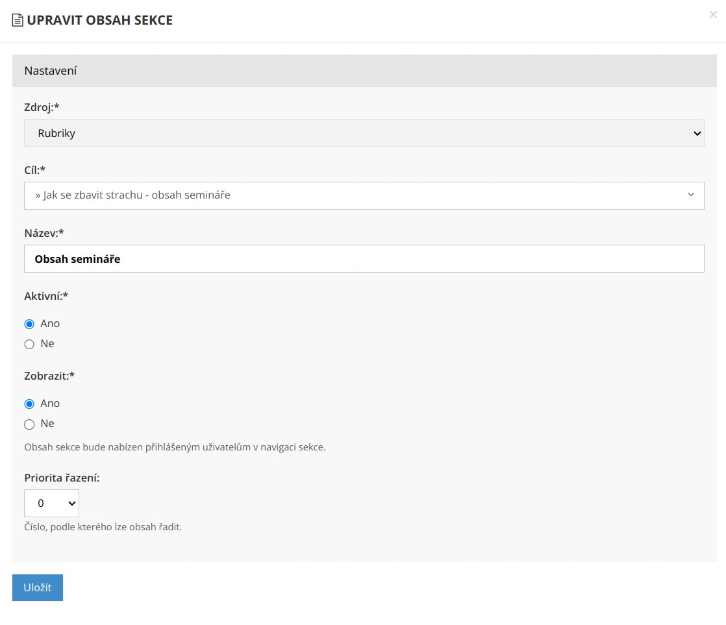Click the Zobrazit label
The image size is (726, 625).
point(49,376)
